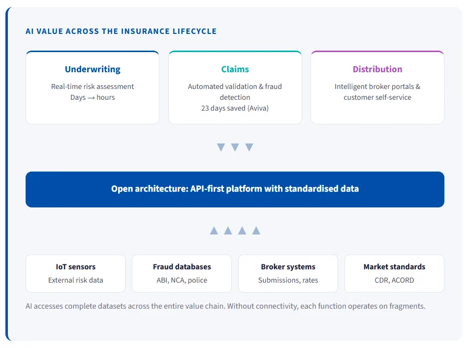
Task: Select the Claims card heading
Action: click(x=235, y=69)
